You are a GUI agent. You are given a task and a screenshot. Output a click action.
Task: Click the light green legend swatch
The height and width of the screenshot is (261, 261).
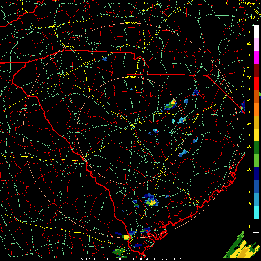[x=256, y=161]
